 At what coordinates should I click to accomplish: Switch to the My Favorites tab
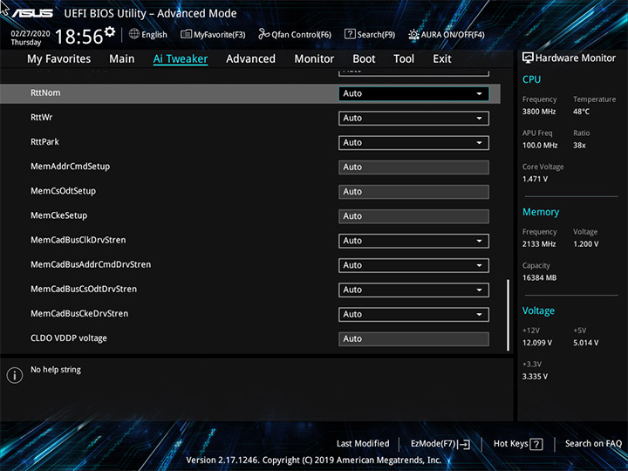(59, 59)
